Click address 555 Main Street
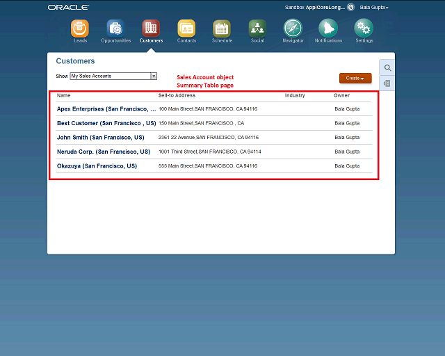The height and width of the screenshot is (356, 445). pyautogui.click(x=208, y=165)
